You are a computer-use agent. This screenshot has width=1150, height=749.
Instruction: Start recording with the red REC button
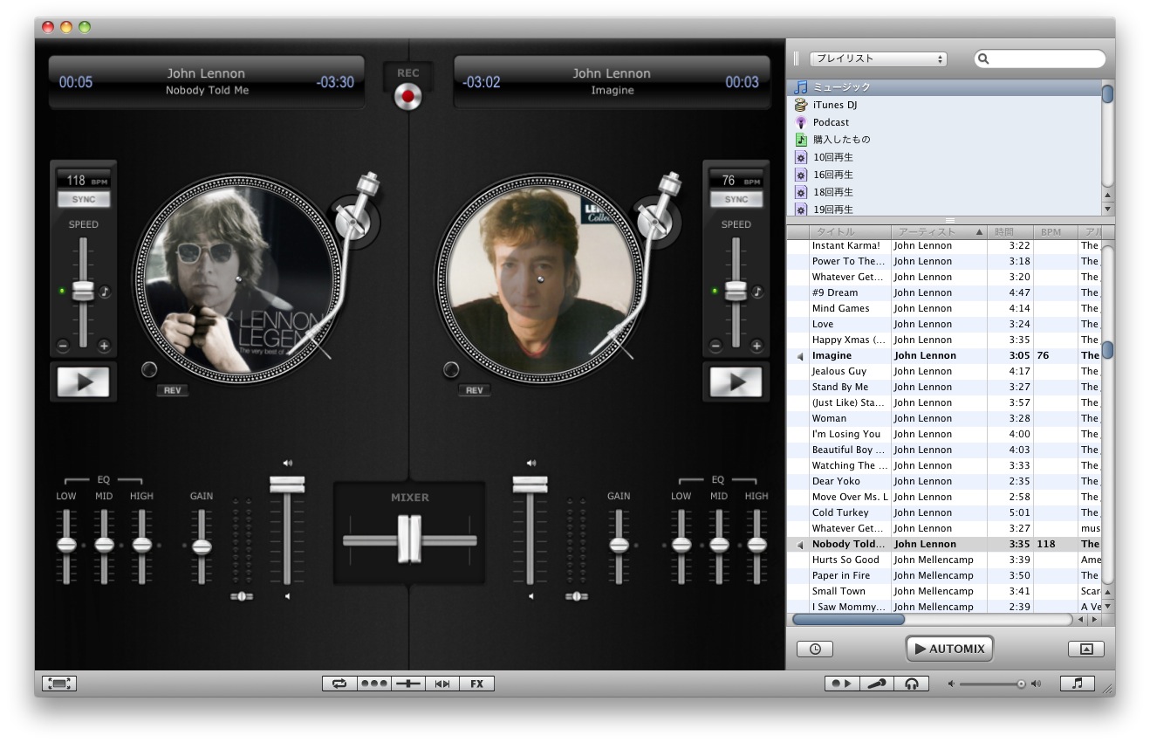[x=407, y=96]
